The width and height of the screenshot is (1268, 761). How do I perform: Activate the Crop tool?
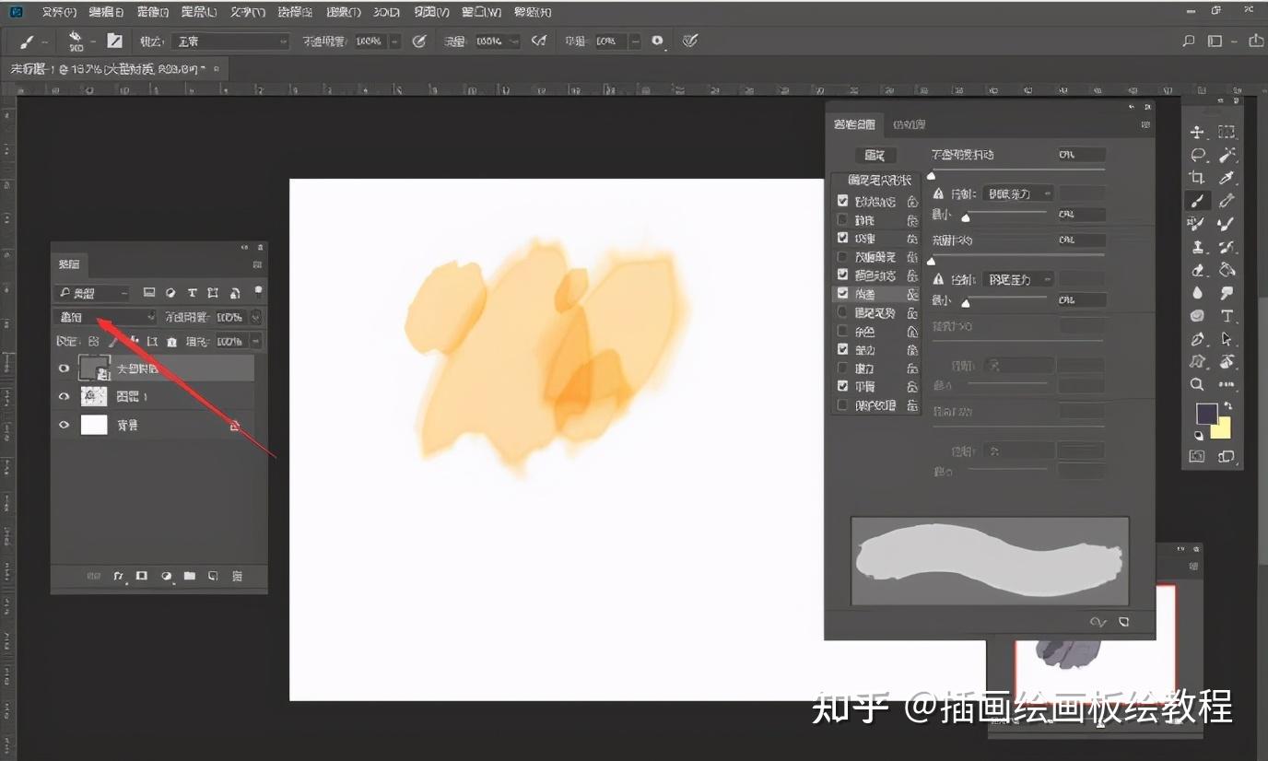(x=1197, y=178)
